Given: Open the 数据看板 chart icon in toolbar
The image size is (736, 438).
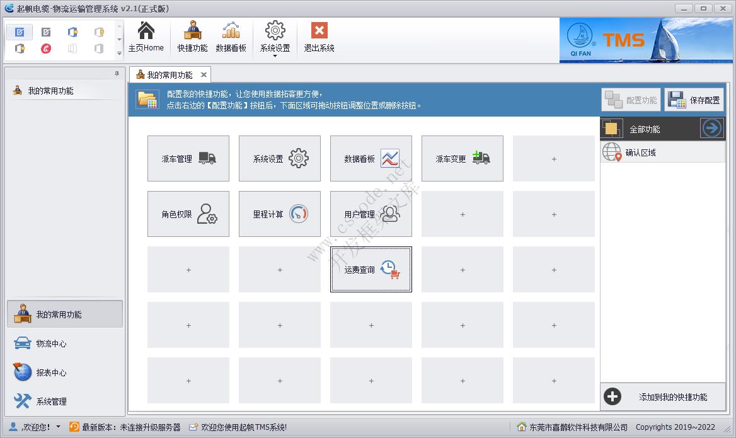Looking at the screenshot, I should tap(231, 37).
